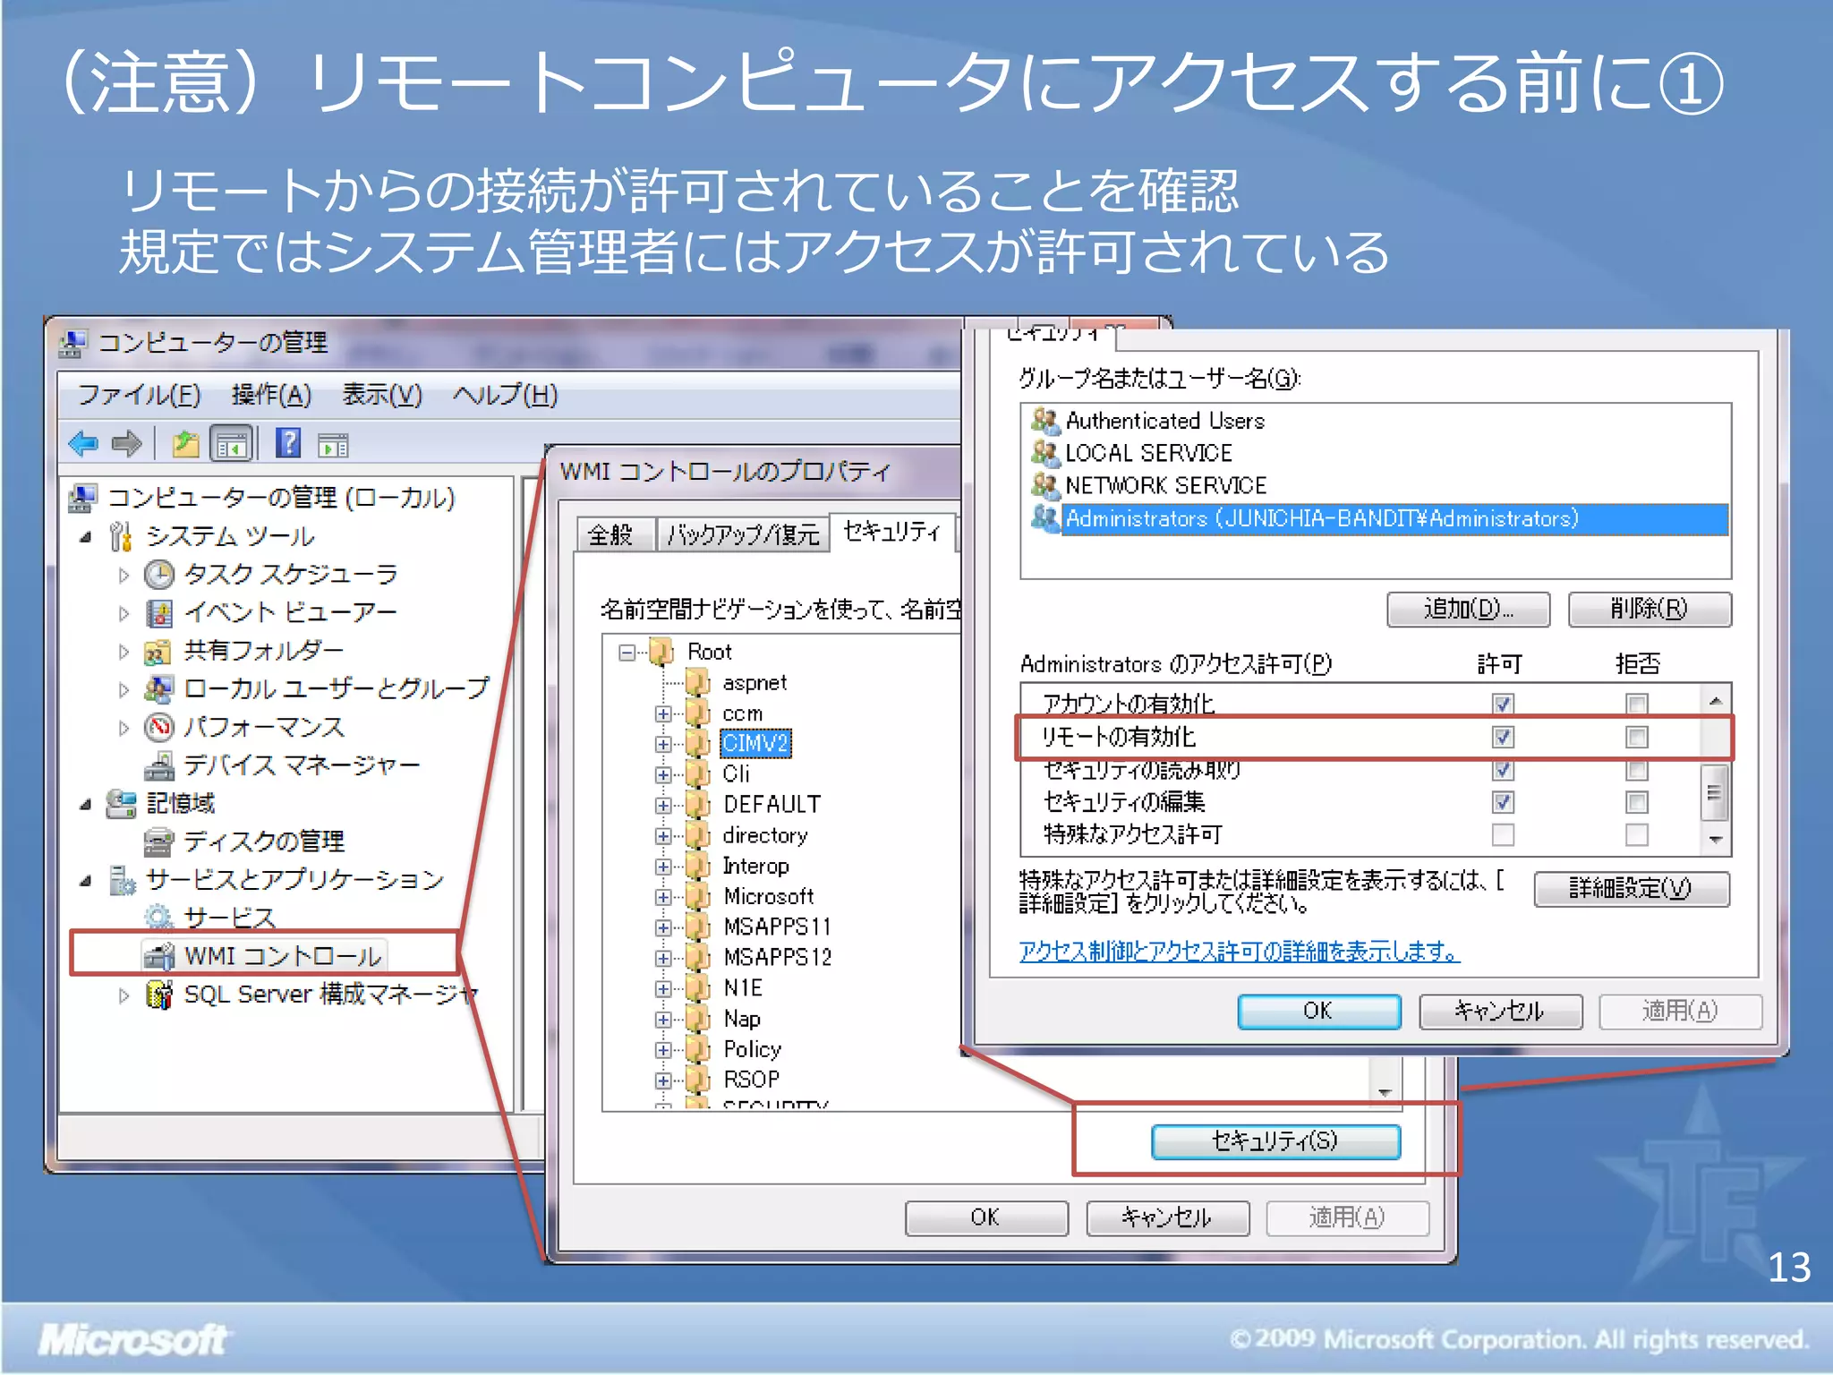The image size is (1833, 1375).
Task: Select the WMI コントロール icon
Action: [x=159, y=956]
